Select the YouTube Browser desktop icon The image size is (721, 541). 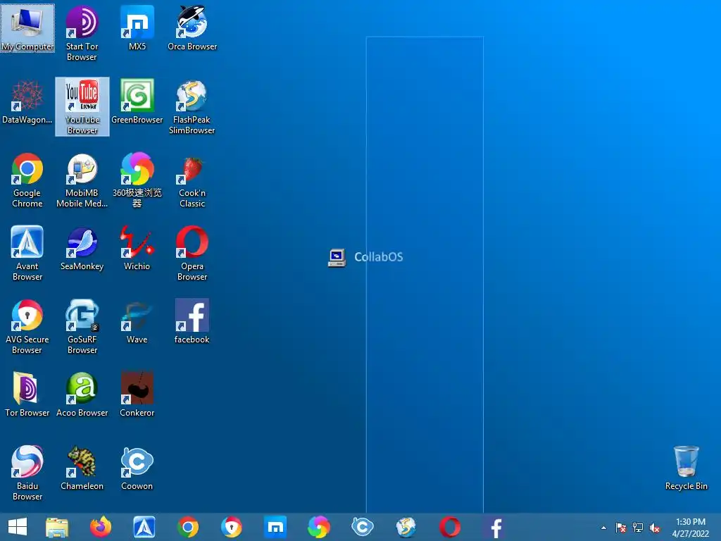coord(82,107)
